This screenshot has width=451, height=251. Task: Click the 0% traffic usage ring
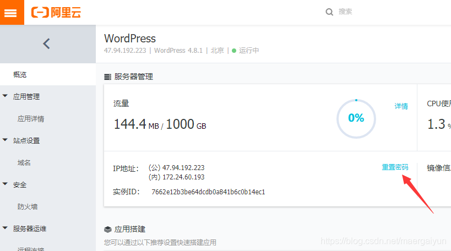tap(356, 118)
